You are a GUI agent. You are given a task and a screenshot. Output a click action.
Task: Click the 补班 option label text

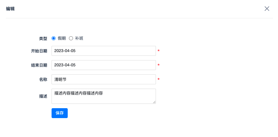point(79,38)
